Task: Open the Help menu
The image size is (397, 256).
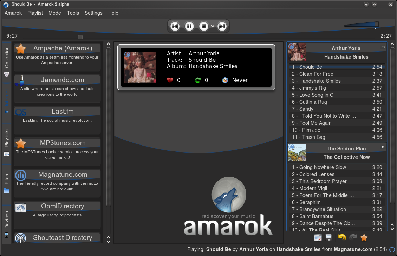Action: click(113, 13)
